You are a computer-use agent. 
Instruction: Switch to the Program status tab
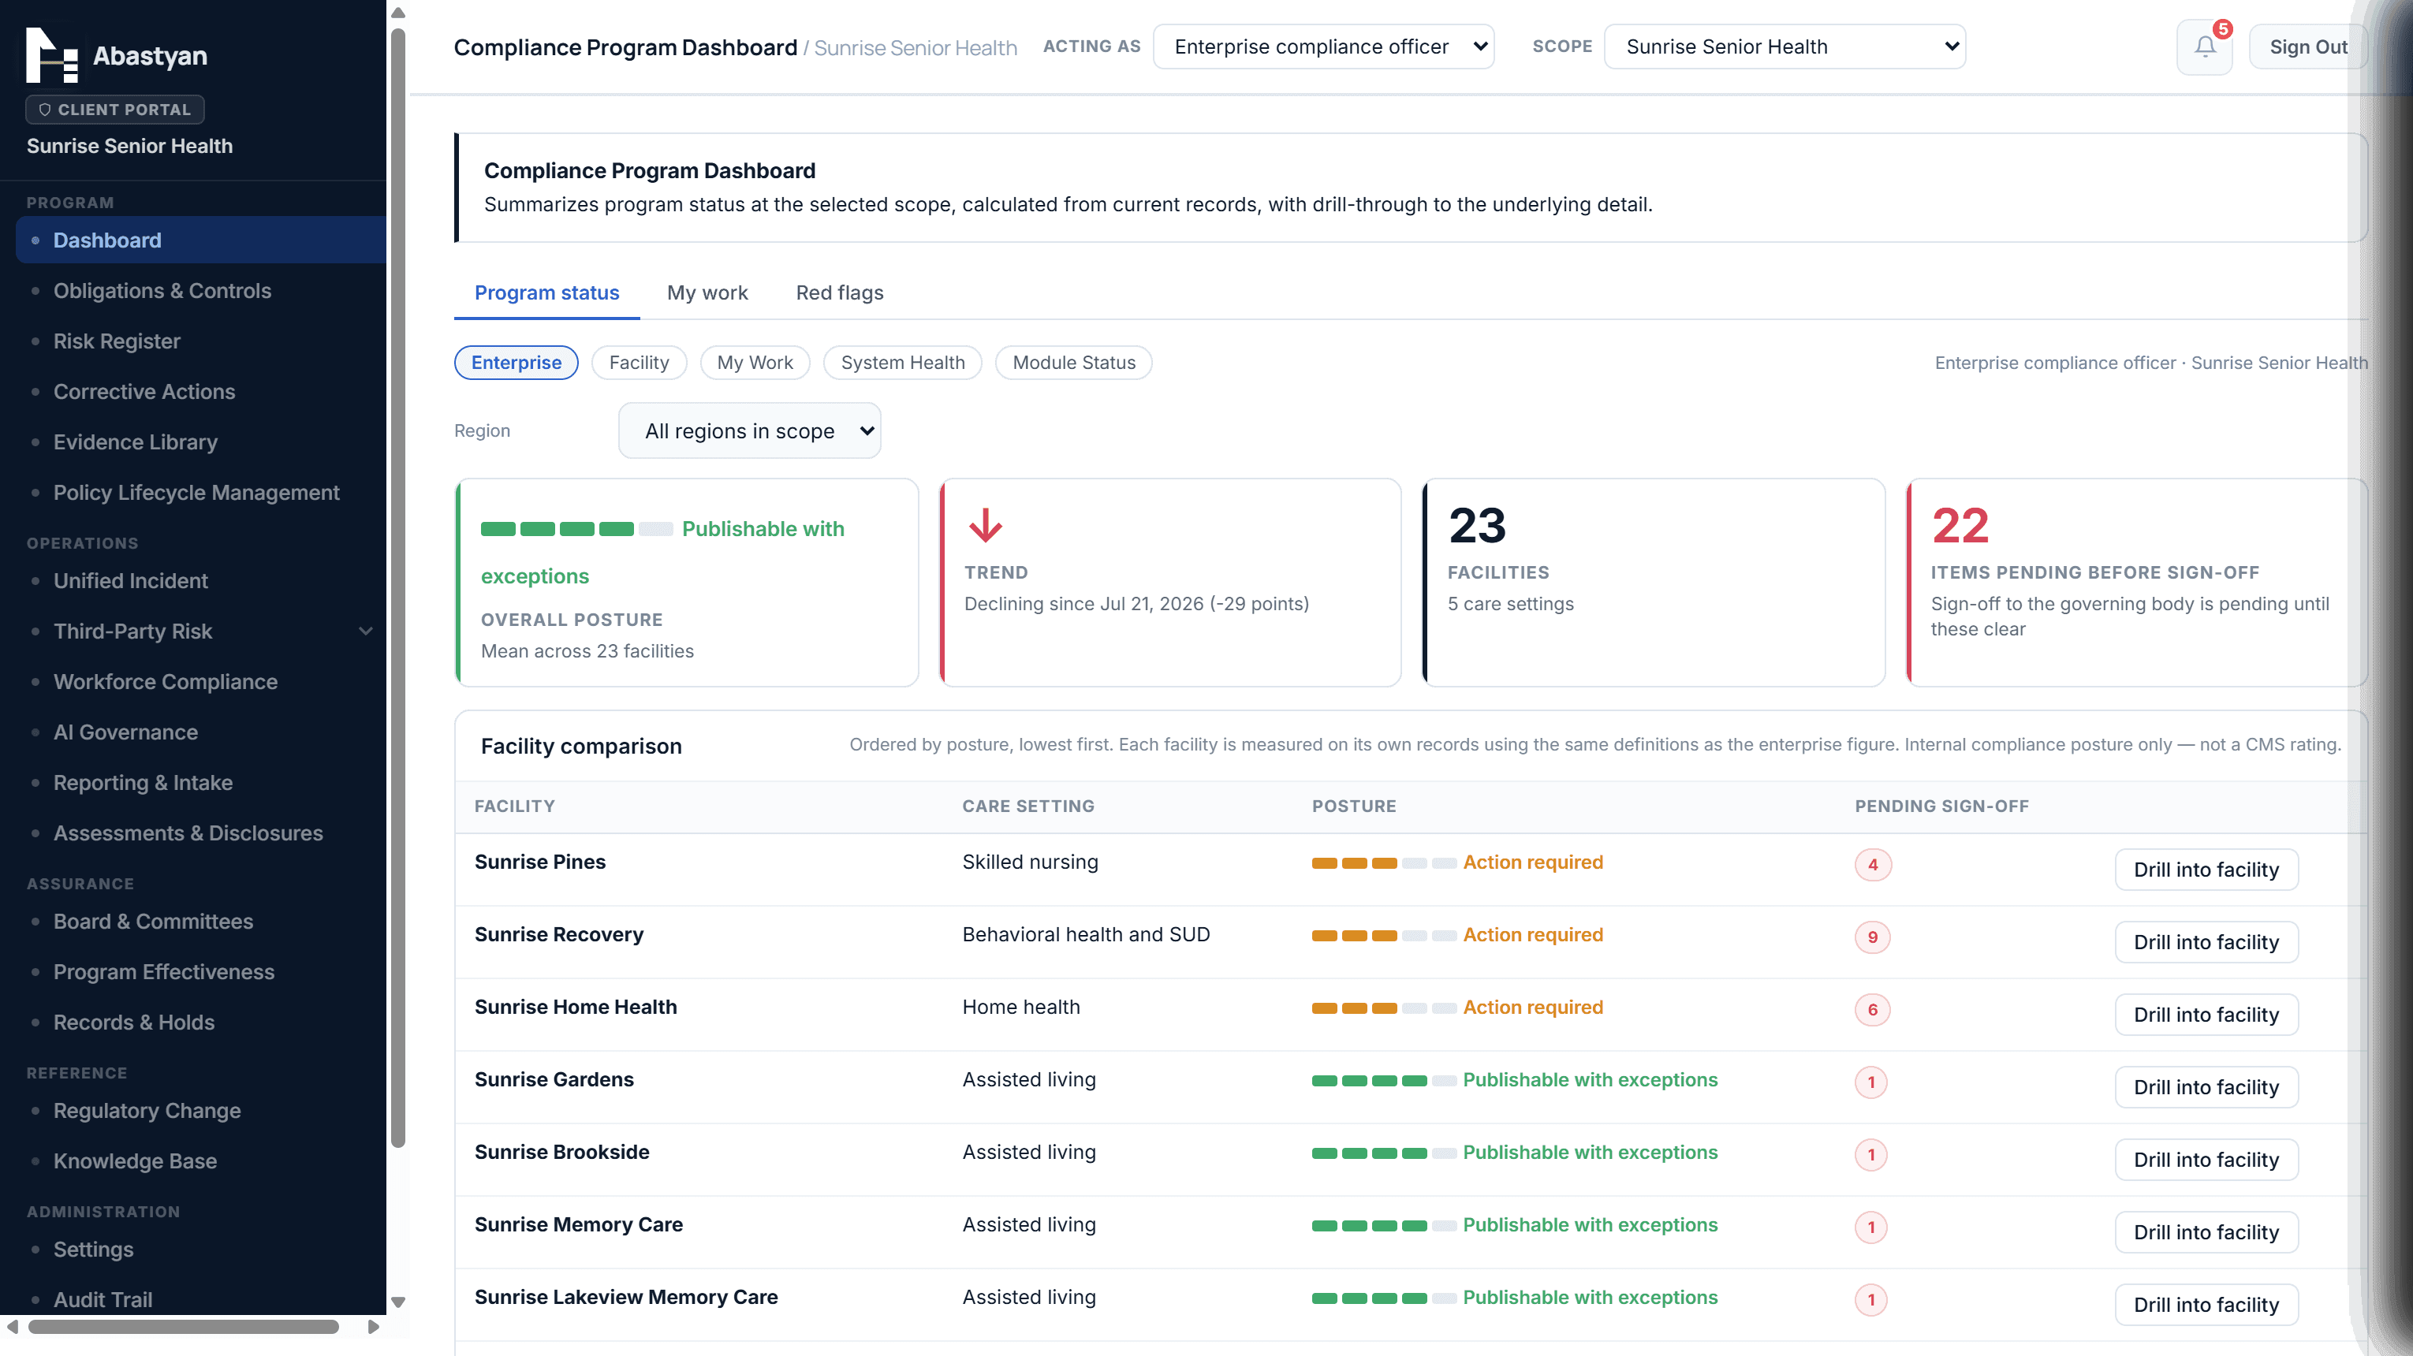[x=547, y=293]
